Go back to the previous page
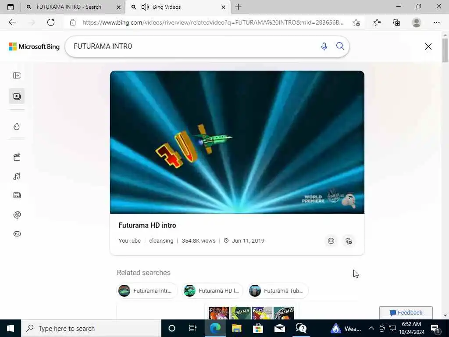449x337 pixels. [12, 22]
